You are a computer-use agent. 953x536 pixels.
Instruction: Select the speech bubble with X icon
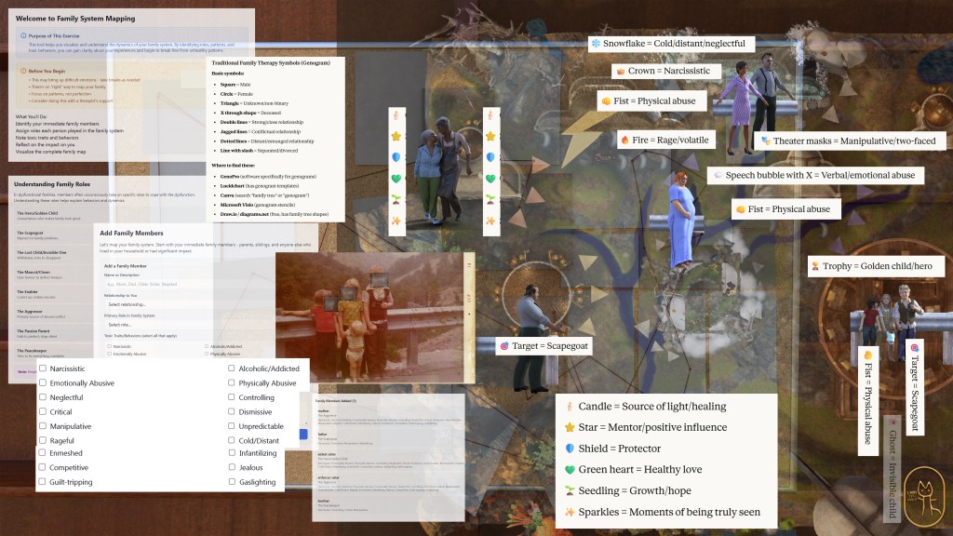718,175
